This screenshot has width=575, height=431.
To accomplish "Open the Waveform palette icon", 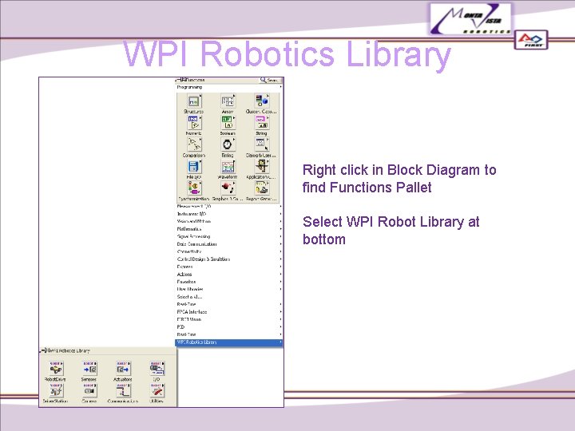I will 228,166.
